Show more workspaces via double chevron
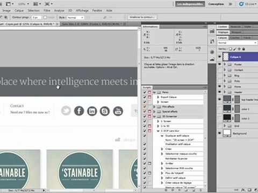 (x=230, y=4)
